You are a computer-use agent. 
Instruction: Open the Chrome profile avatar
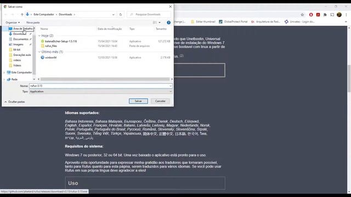click(339, 15)
